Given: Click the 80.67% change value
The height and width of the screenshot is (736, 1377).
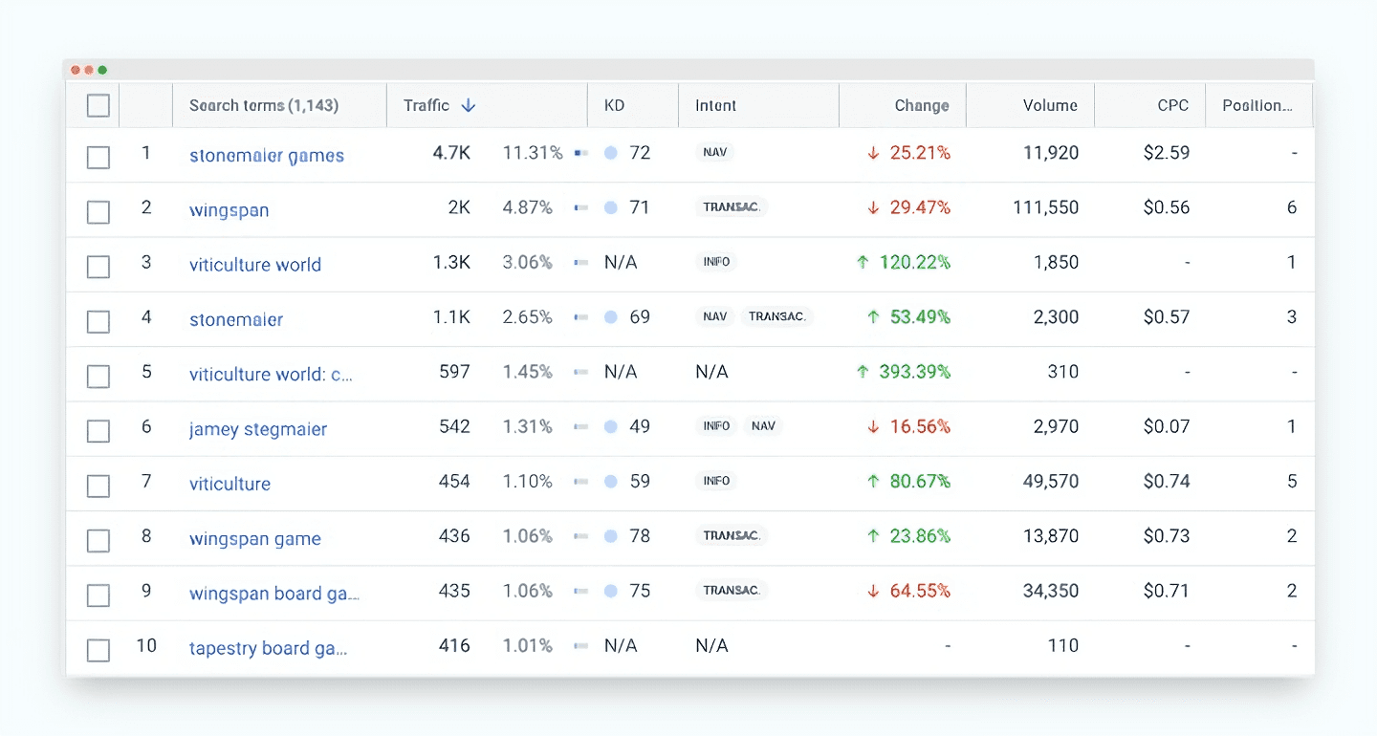Looking at the screenshot, I should 920,482.
